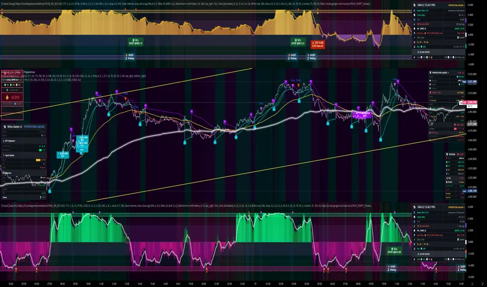
Task: Click the cyan marker at the chart's lowest left bar
Action: point(50,192)
